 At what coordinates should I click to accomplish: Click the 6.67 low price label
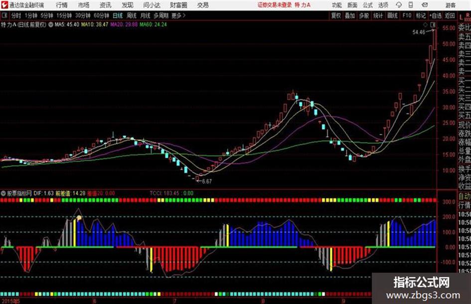tap(207, 181)
